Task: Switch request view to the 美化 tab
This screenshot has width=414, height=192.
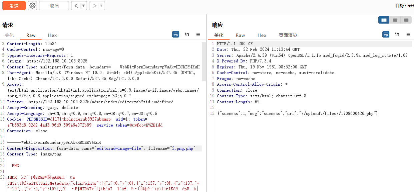Action: [9, 35]
